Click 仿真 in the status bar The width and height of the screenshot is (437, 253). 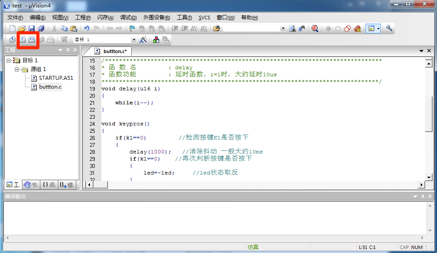254,247
